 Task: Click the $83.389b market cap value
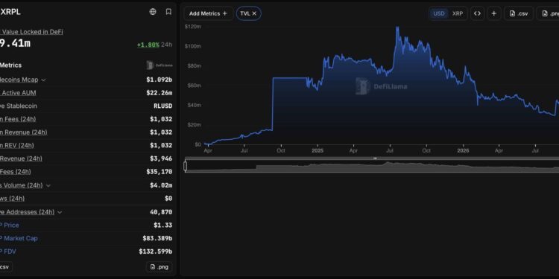(x=157, y=238)
